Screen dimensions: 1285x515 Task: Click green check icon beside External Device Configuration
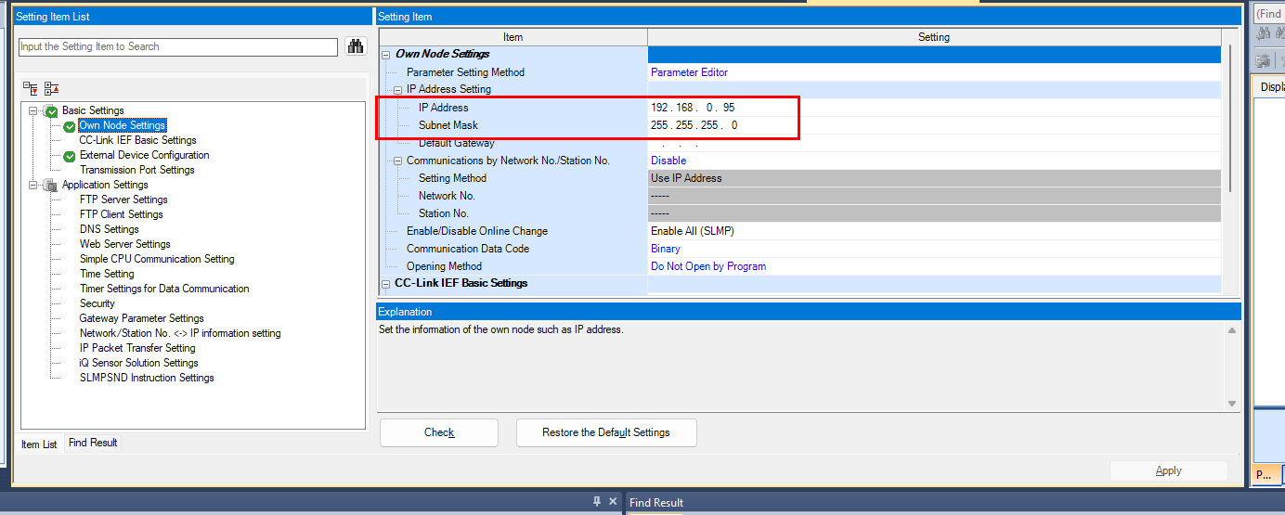pyautogui.click(x=69, y=156)
